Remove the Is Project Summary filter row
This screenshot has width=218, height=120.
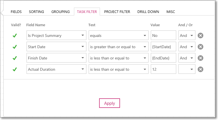click(200, 35)
